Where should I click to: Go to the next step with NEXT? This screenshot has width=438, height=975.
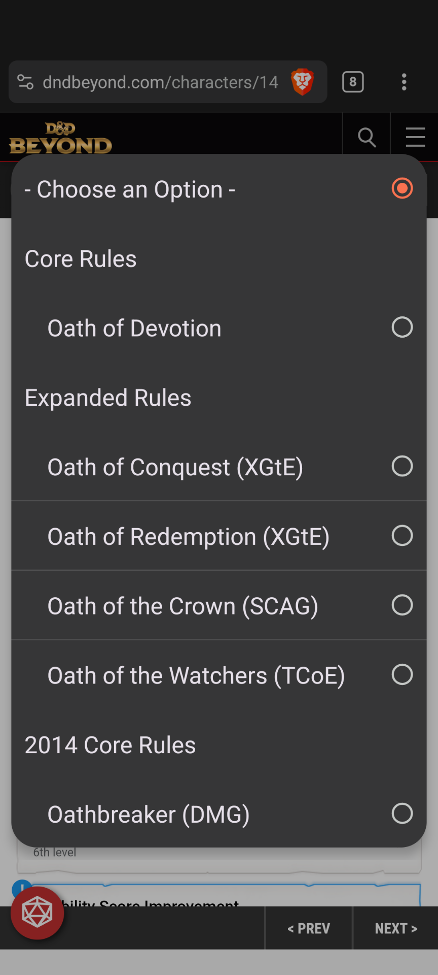pos(395,928)
